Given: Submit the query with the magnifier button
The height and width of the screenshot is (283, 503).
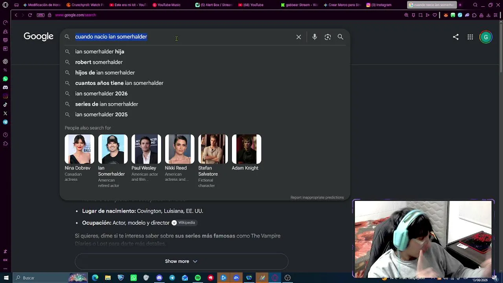Looking at the screenshot, I should click(340, 37).
